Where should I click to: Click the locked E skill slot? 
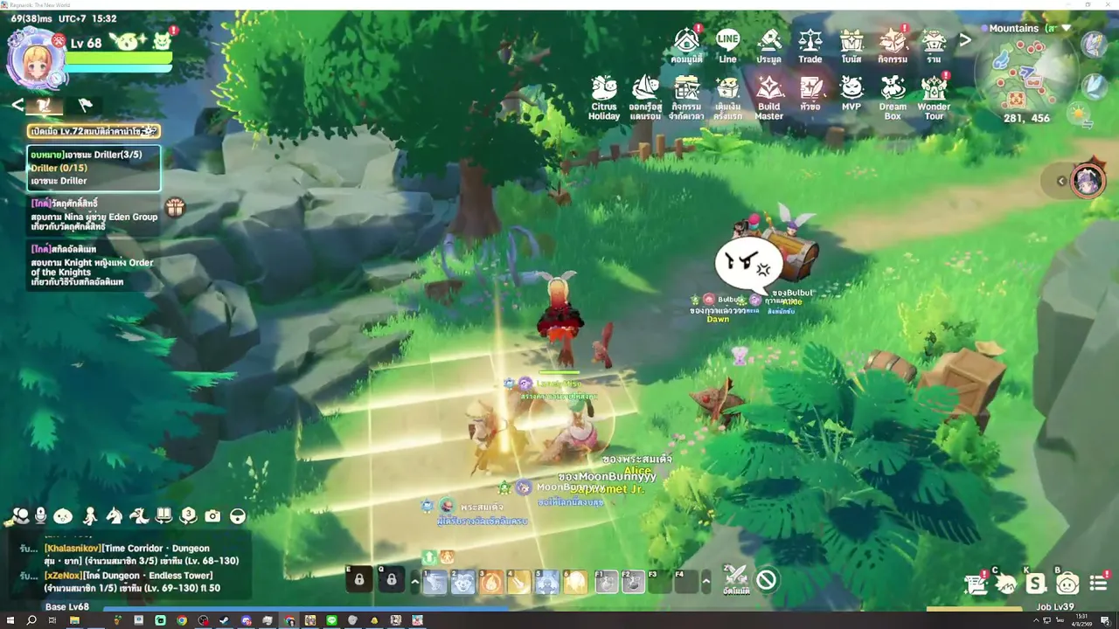click(359, 580)
